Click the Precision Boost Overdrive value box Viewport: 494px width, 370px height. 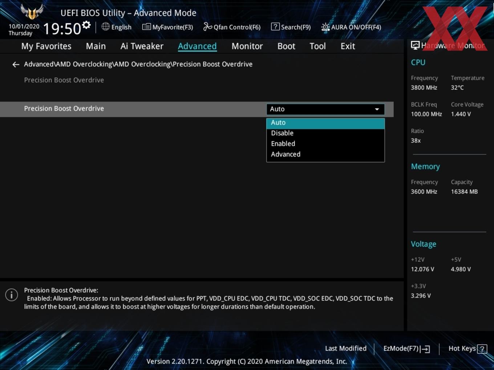(x=325, y=109)
